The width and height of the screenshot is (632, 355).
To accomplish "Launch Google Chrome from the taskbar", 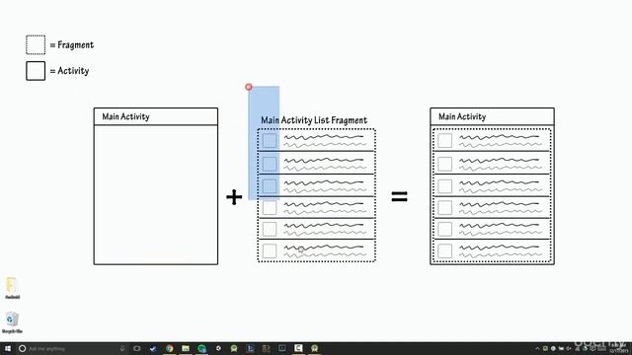I will click(x=169, y=348).
